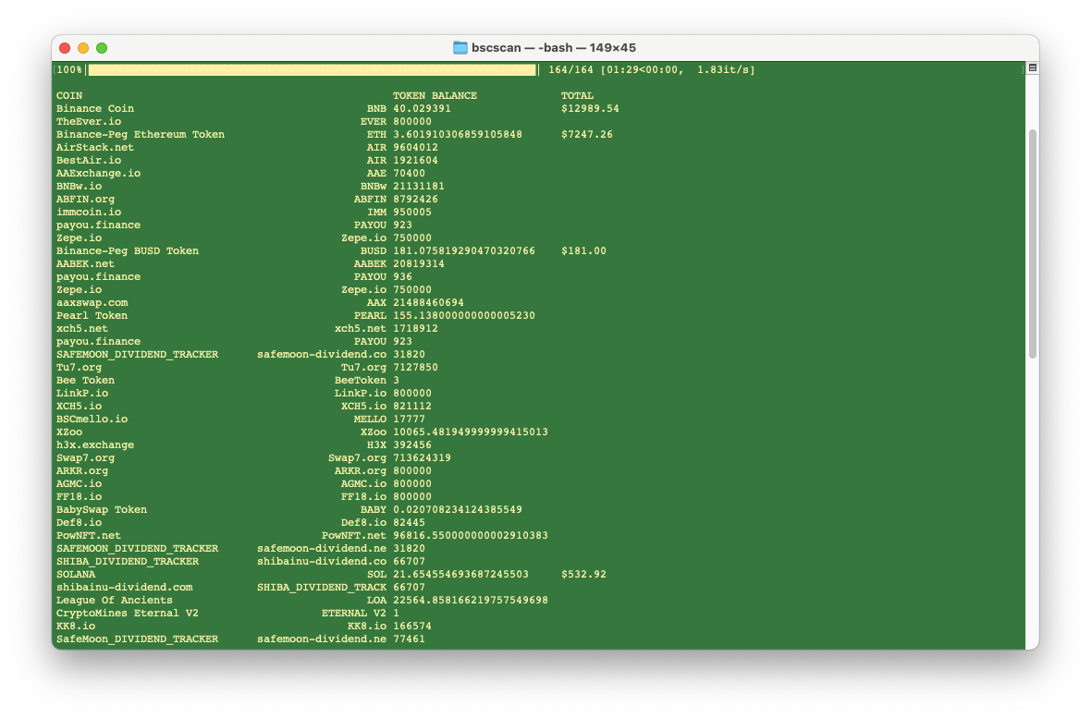Click the XZoo coin name
The height and width of the screenshot is (718, 1091).
coord(69,432)
